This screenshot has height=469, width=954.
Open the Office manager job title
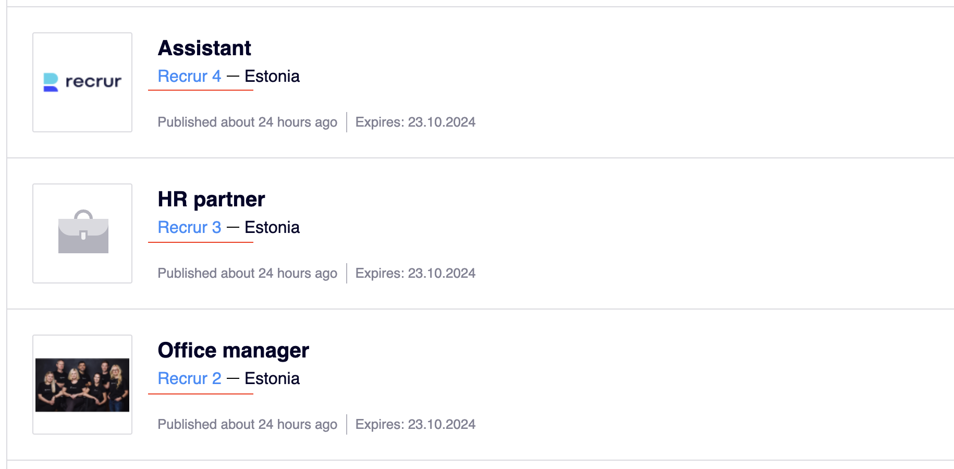coord(233,351)
